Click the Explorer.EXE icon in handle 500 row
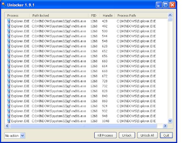Viewport: 196px width, 143px height. coord(9,31)
